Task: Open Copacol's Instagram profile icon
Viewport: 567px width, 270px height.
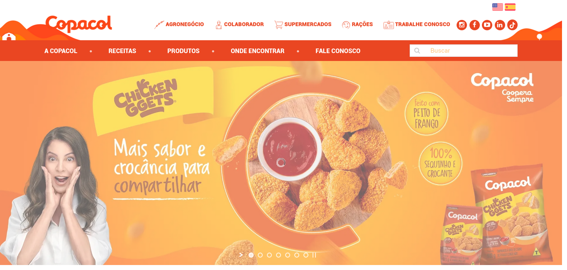Action: click(462, 25)
